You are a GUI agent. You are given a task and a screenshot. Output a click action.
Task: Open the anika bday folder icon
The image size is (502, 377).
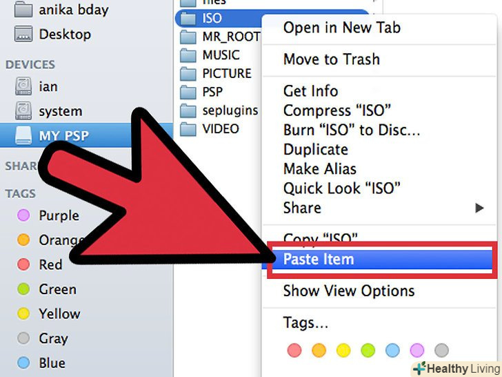[23, 10]
